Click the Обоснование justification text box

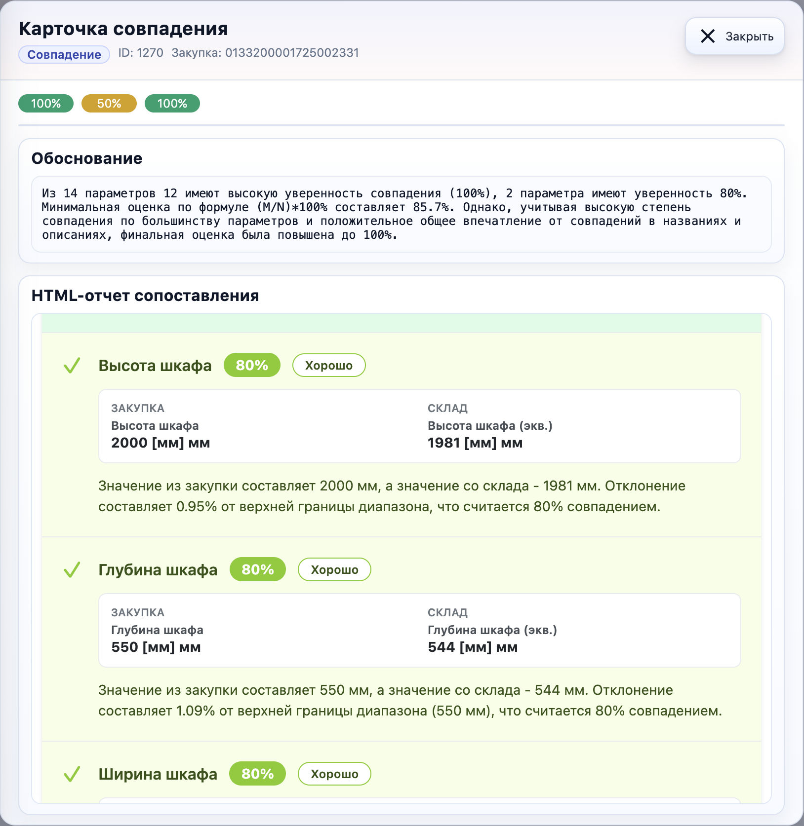click(401, 214)
